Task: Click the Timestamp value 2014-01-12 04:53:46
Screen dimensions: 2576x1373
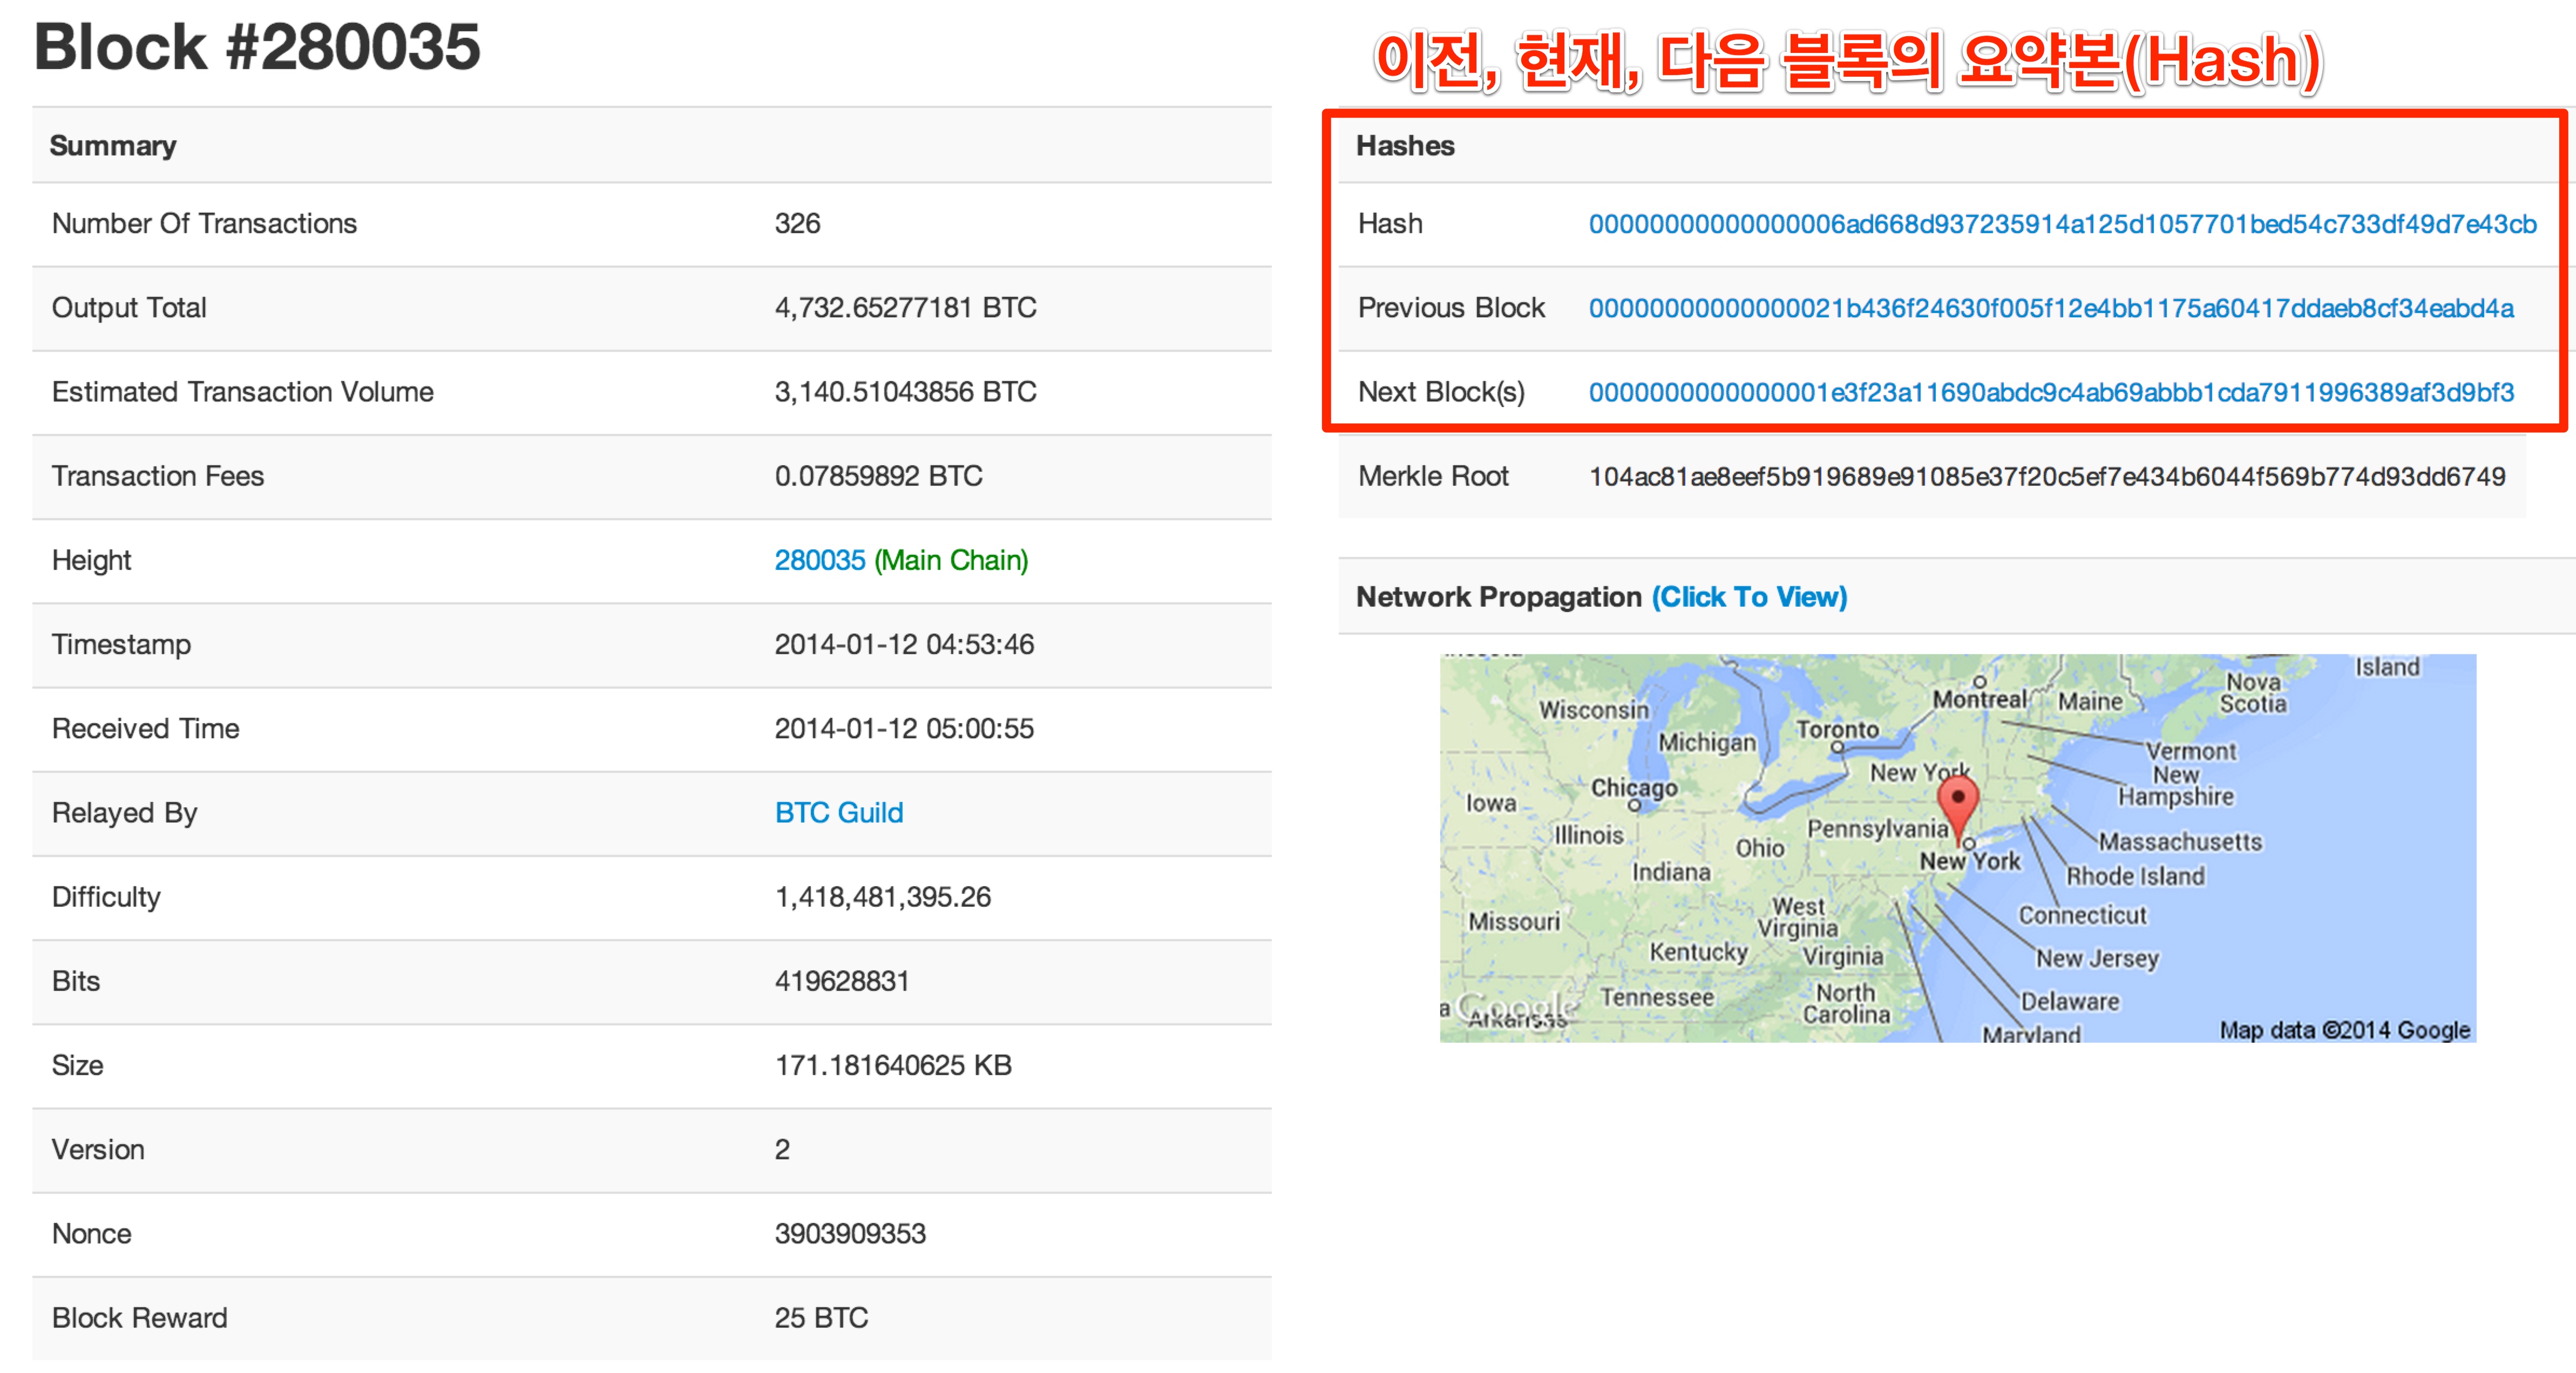Action: [x=903, y=645]
